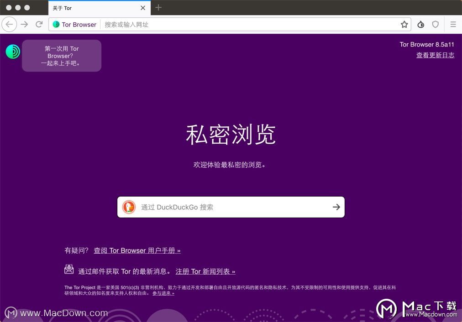Bookmark this page with the star icon

click(x=404, y=25)
